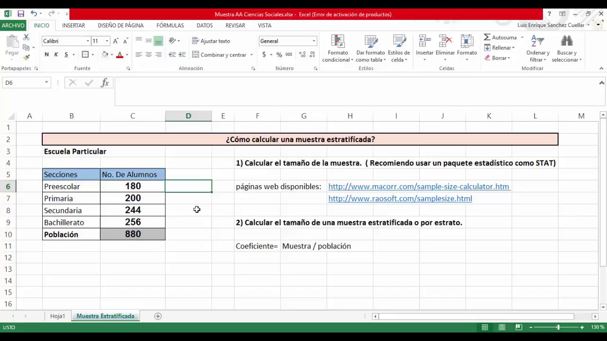Click the fill color bucket icon
This screenshot has width=607, height=341.
click(x=105, y=55)
